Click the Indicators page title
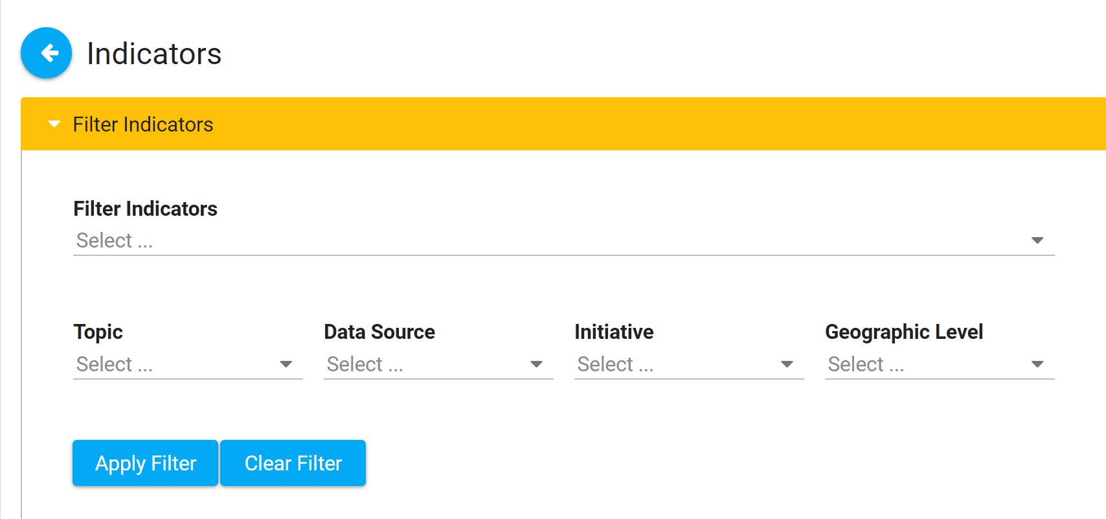This screenshot has height=519, width=1106. 154,54
